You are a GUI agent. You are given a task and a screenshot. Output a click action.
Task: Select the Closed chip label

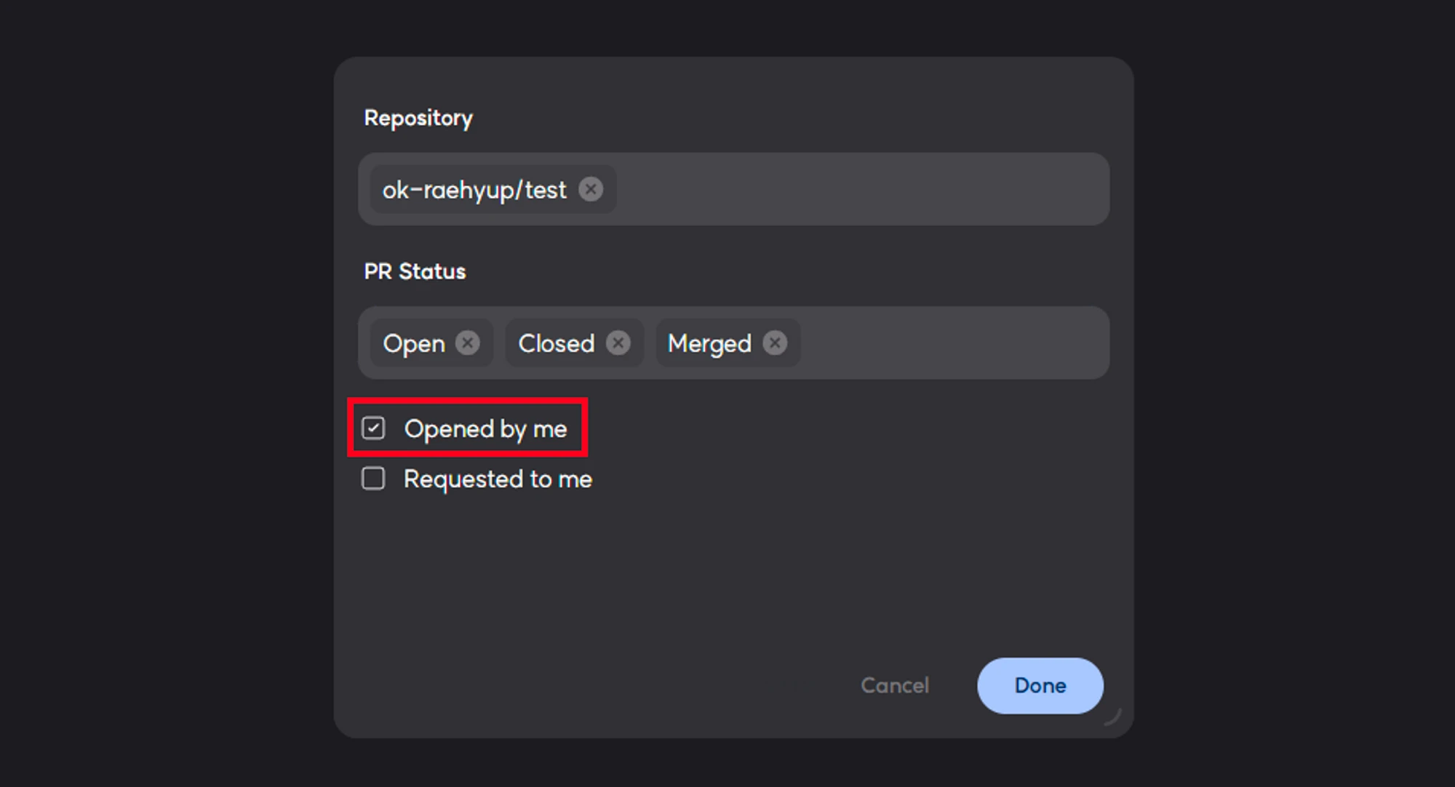(556, 343)
